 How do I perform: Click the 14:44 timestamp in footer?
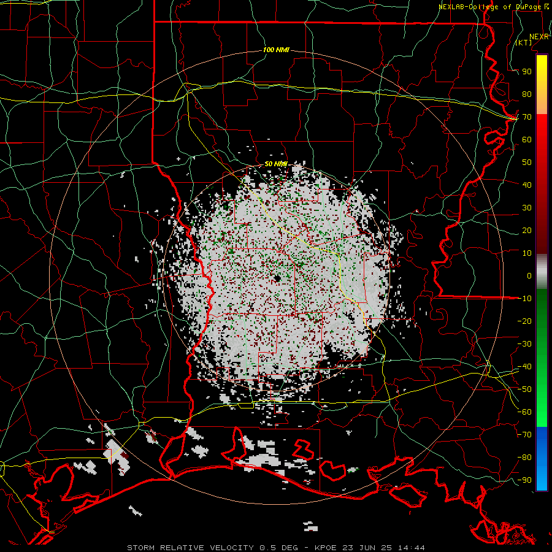point(411,548)
